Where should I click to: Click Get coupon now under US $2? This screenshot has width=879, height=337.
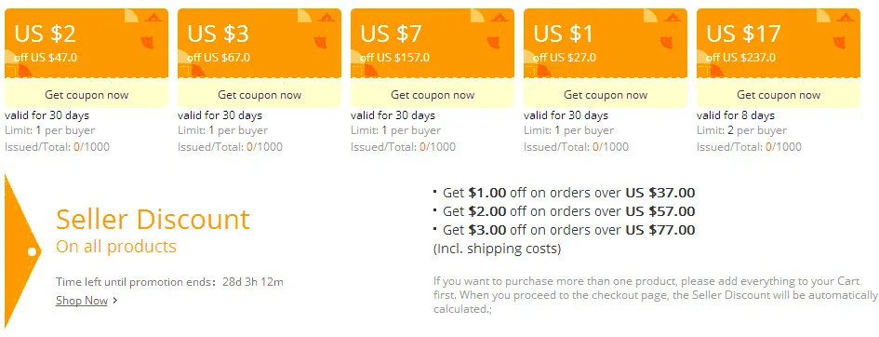click(x=87, y=95)
